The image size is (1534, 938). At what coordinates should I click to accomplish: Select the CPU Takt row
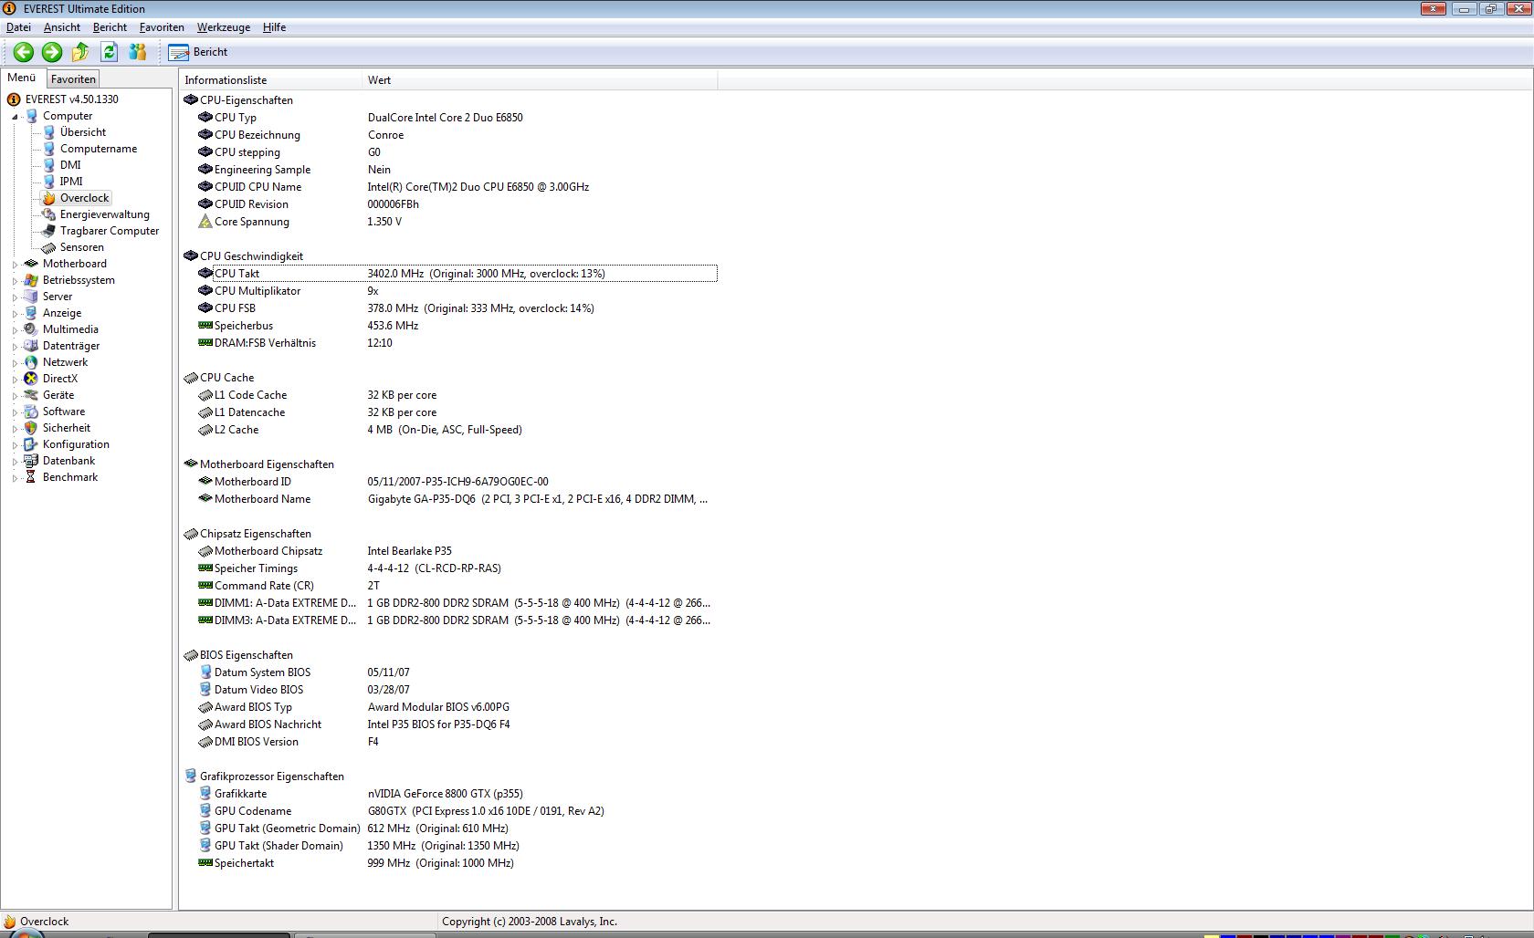point(457,274)
